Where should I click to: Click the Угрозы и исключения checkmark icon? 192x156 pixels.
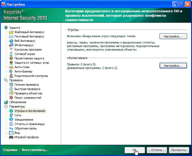click(11, 111)
